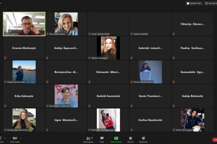Open the Participants panel
Image resolution: width=217 pixels, height=144 pixels.
coord(88,140)
